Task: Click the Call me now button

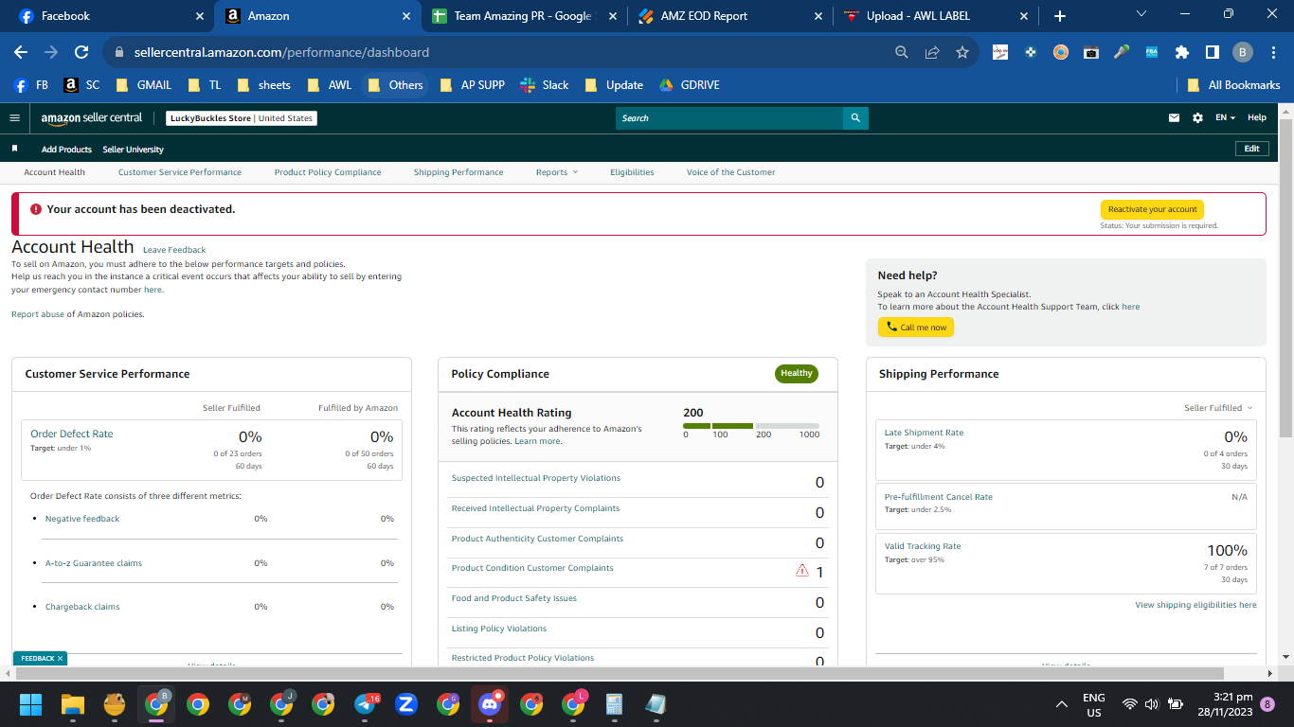Action: point(916,327)
